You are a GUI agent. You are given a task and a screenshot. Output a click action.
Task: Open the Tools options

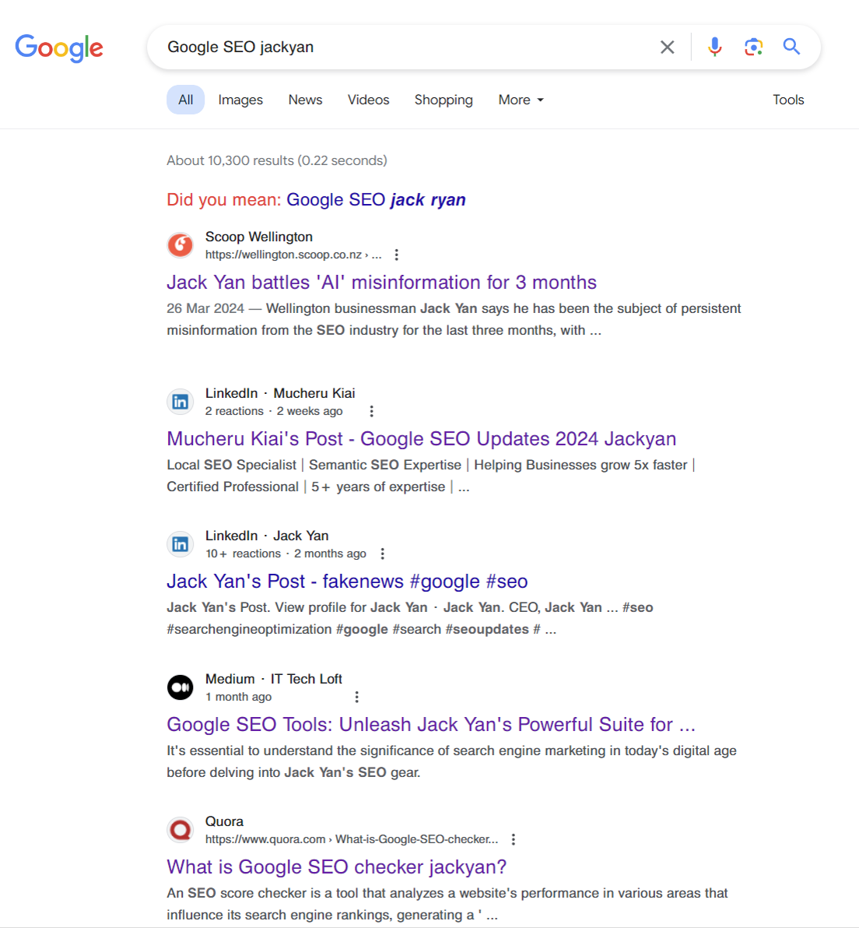click(788, 100)
